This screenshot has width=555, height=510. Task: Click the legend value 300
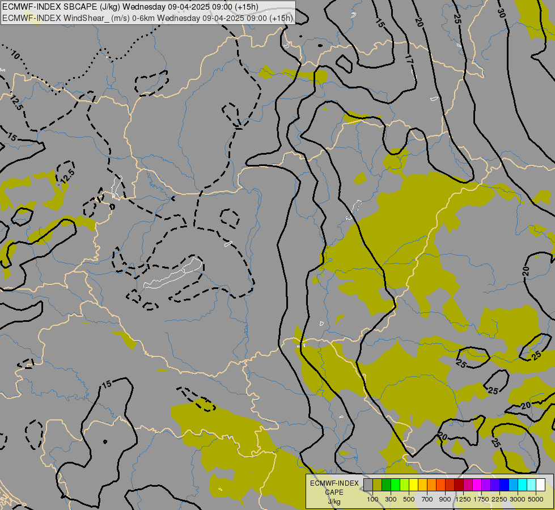click(x=391, y=499)
